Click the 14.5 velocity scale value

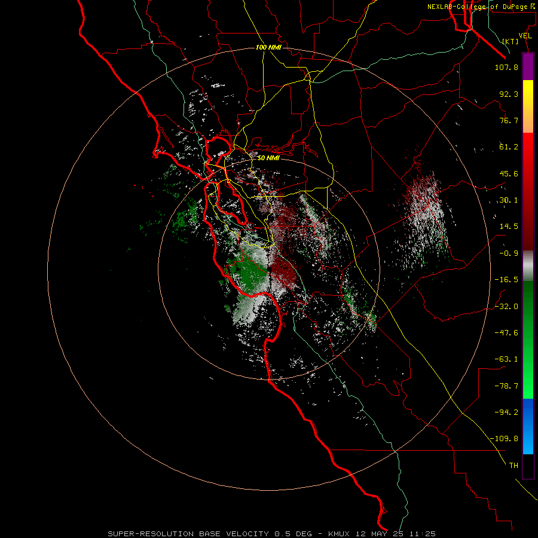(509, 227)
